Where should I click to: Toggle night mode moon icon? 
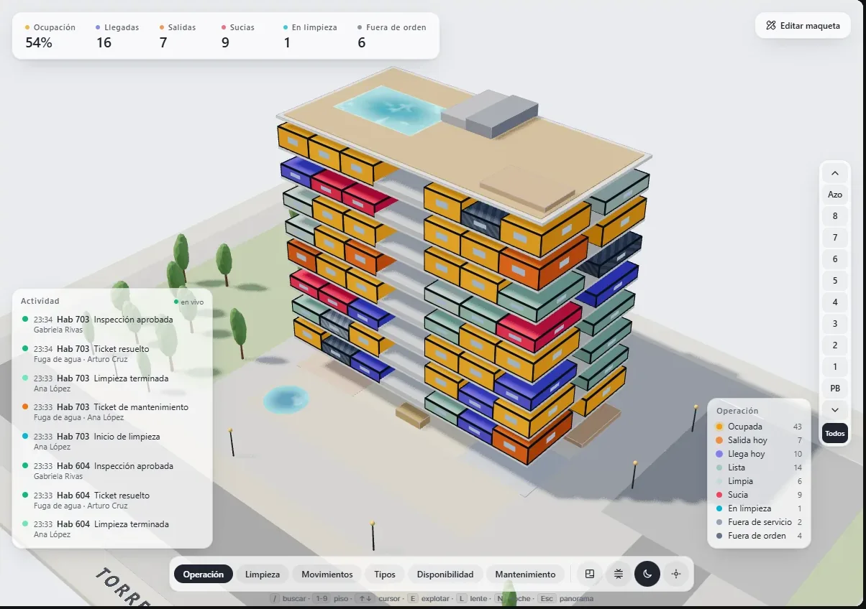(647, 574)
